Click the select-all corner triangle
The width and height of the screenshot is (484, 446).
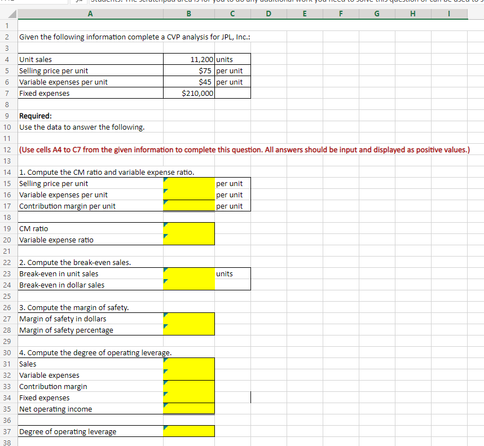tap(12, 14)
